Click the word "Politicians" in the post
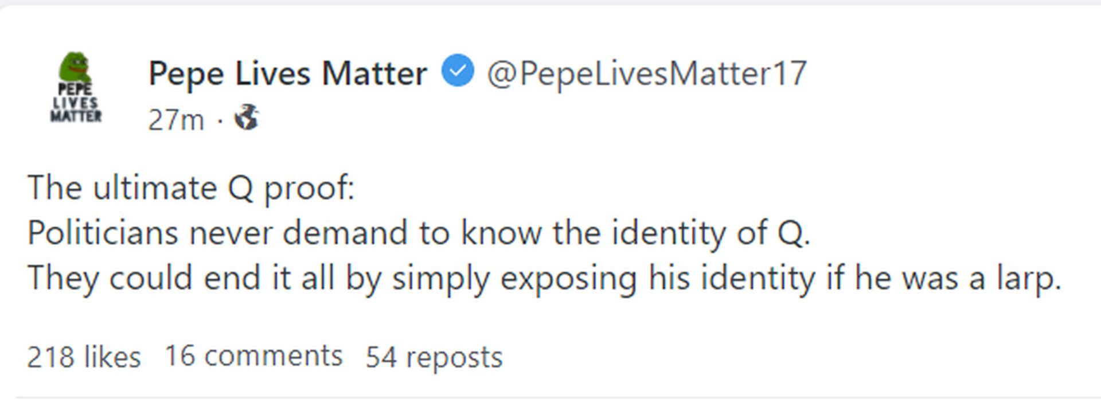1101x414 pixels. coord(103,233)
